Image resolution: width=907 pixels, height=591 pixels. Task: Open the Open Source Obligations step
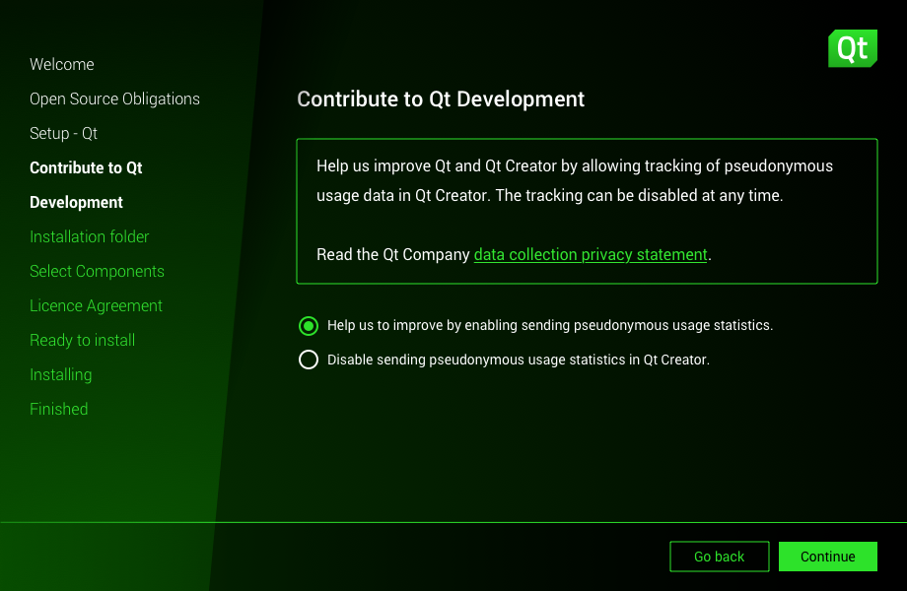pyautogui.click(x=114, y=98)
